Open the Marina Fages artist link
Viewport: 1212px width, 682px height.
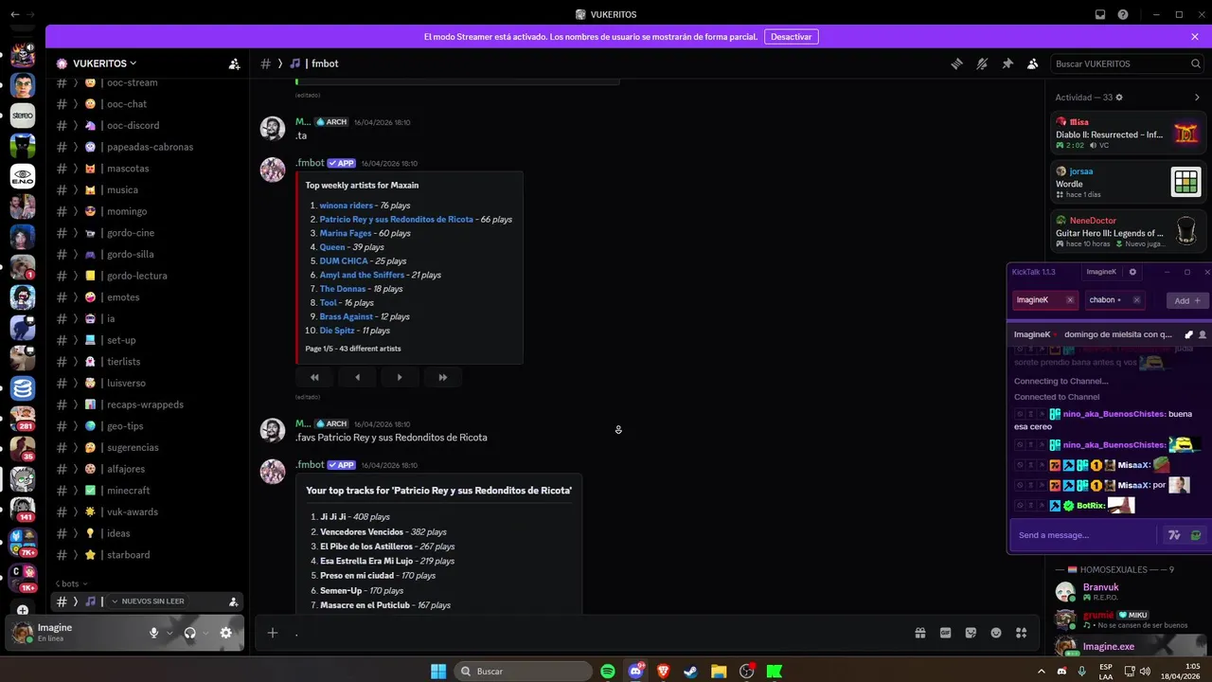345,233
